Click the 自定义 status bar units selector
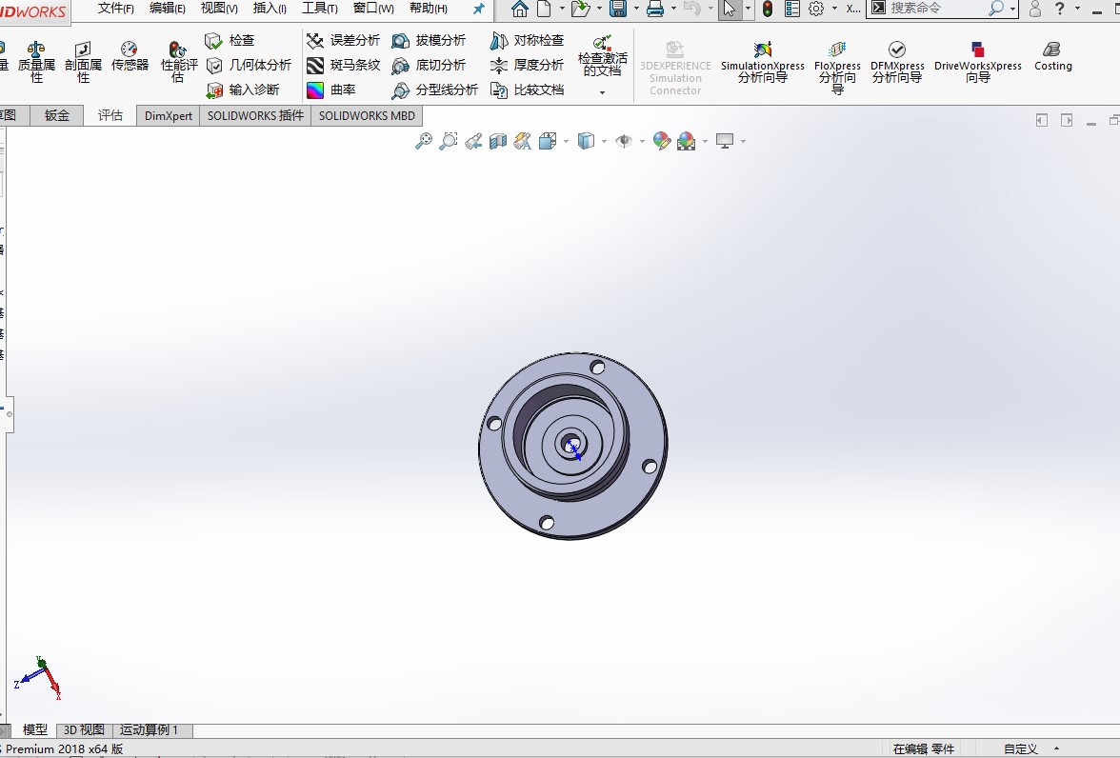The image size is (1120, 758). point(1020,748)
